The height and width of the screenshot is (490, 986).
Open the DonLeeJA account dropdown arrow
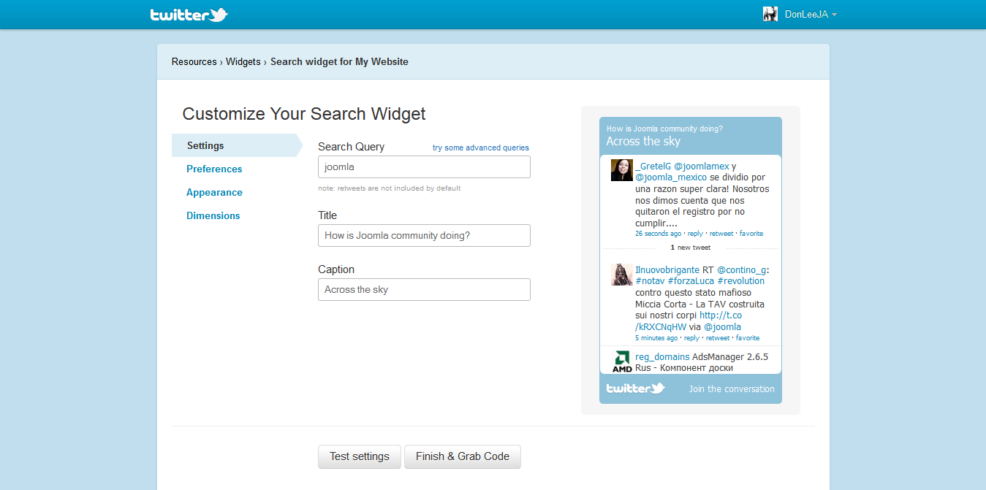point(834,15)
